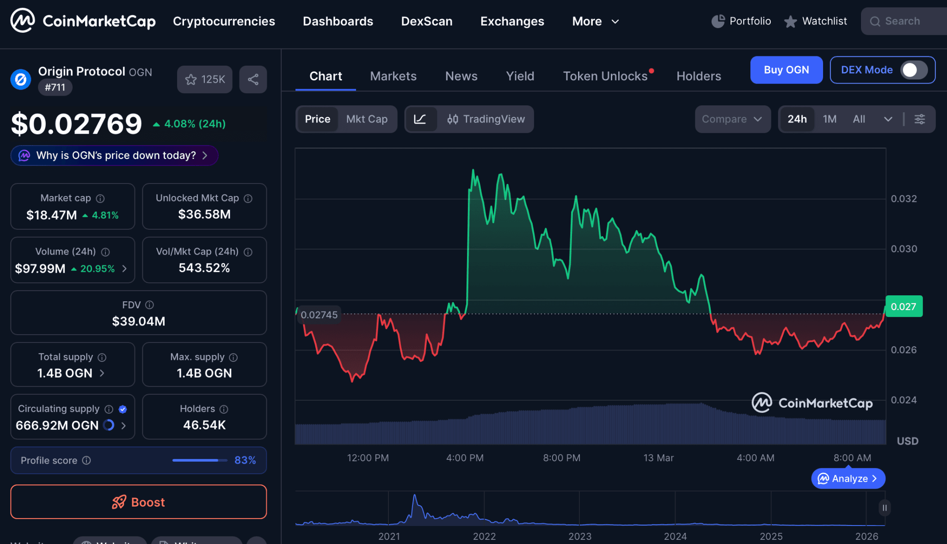The width and height of the screenshot is (947, 544).
Task: Open the Portfolio panel
Action: [x=740, y=21]
